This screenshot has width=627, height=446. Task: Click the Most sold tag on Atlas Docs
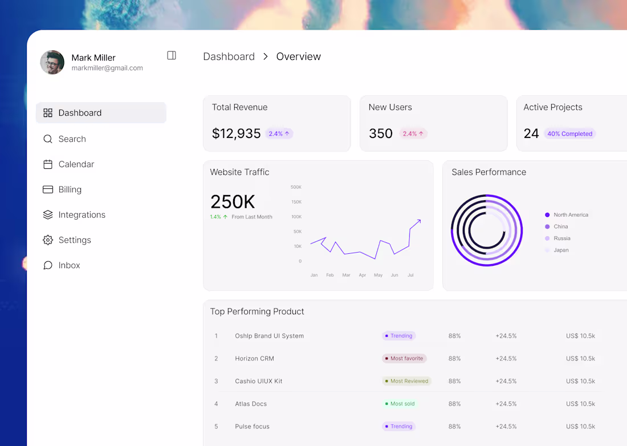click(x=400, y=404)
